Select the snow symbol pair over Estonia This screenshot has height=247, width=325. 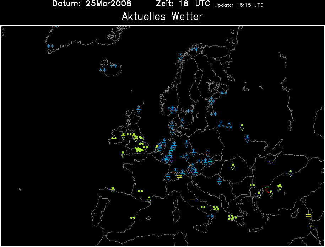[x=213, y=114]
